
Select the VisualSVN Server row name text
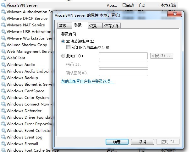click(x=22, y=5)
